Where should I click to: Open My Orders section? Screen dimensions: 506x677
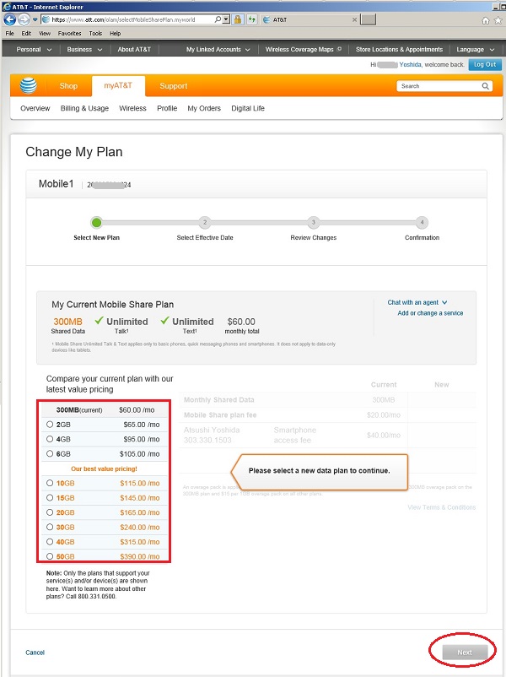pyautogui.click(x=204, y=108)
